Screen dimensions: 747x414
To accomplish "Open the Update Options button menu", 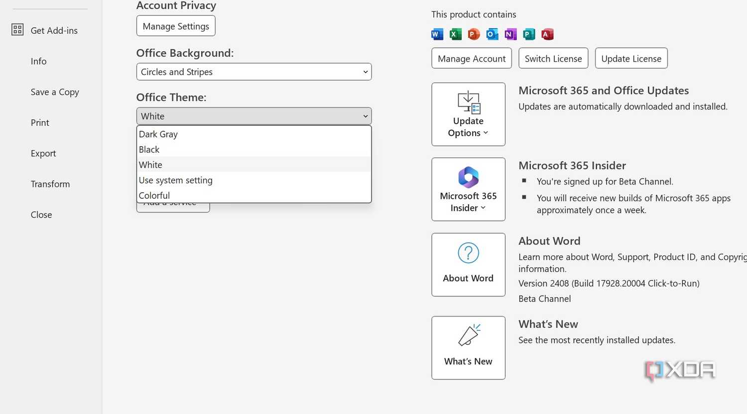I will click(468, 114).
